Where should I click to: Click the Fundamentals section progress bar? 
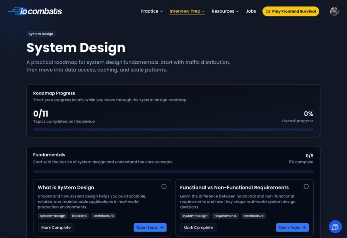(x=173, y=171)
